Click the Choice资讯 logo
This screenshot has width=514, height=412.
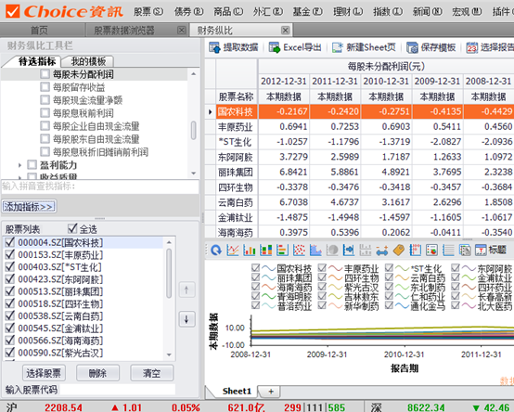pos(64,11)
